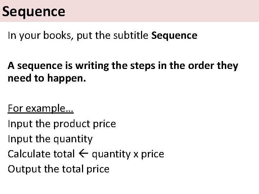Screen dimensions: 259x194
Task: Select the Input the quantity line
Action: (x=50, y=139)
